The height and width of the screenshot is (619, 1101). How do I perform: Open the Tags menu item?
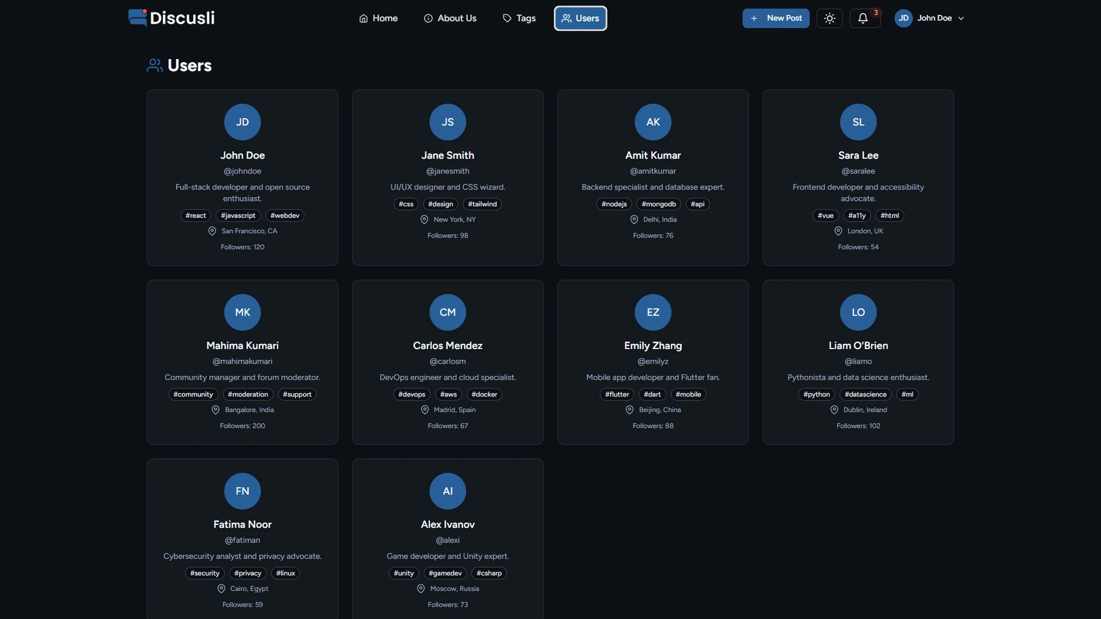coord(519,18)
